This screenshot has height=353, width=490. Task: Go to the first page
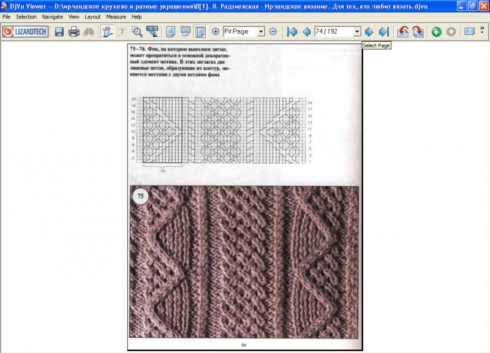(292, 32)
